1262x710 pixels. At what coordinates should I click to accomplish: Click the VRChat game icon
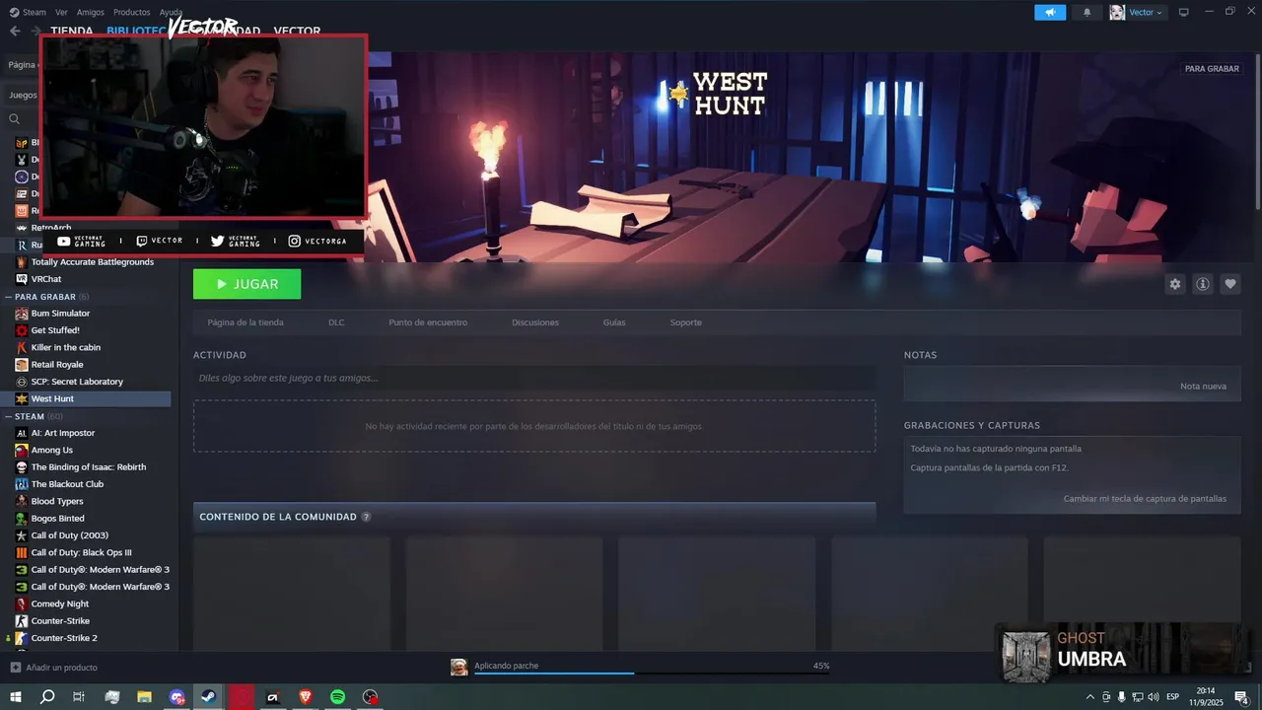pyautogui.click(x=22, y=279)
